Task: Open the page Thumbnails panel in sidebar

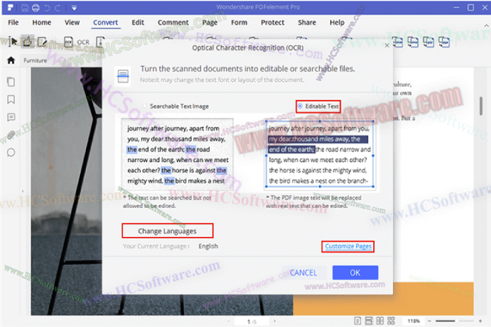Action: (11, 82)
